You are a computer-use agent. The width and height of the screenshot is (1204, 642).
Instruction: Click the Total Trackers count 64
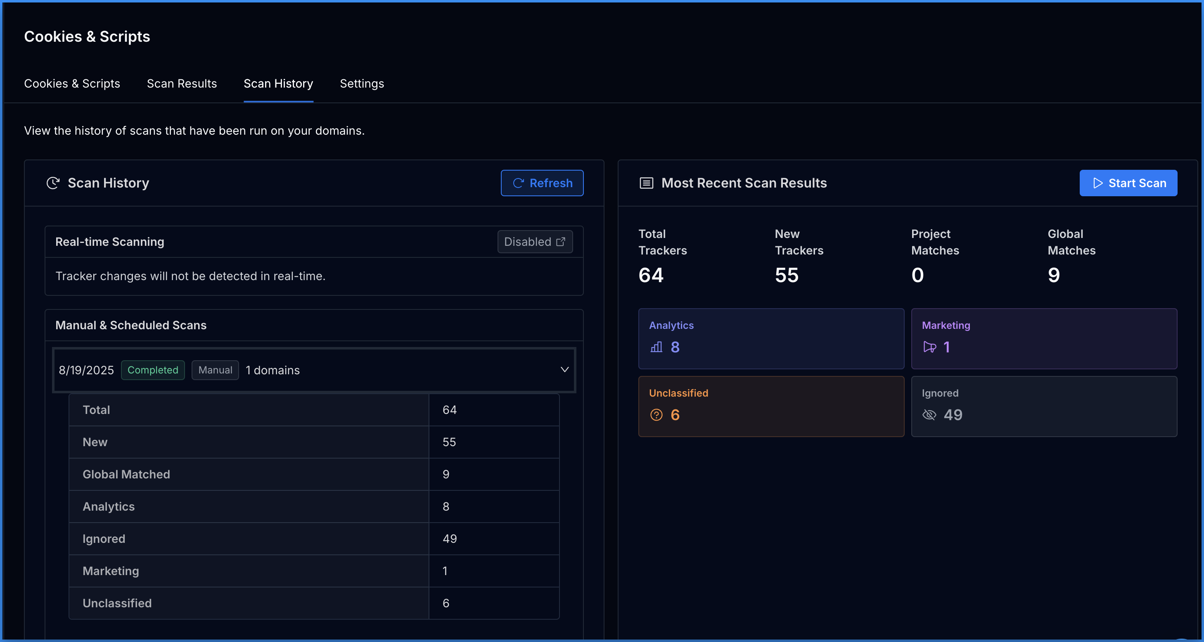coord(651,275)
